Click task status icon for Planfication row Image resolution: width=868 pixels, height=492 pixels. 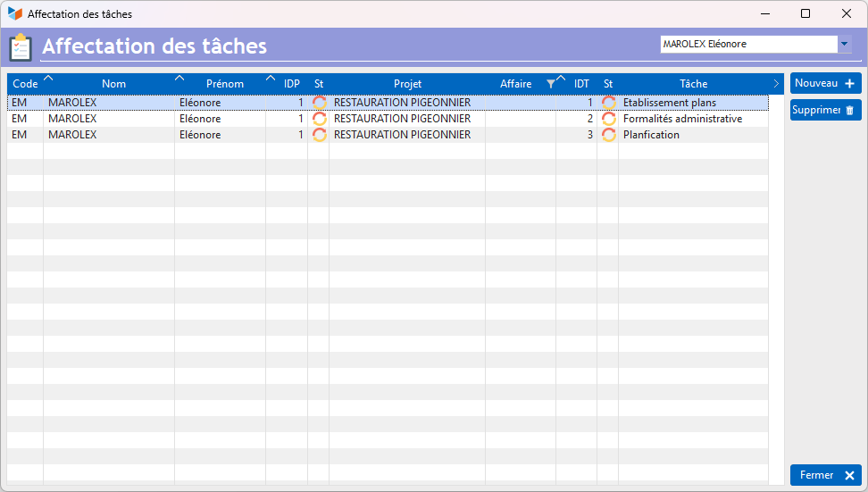point(608,135)
